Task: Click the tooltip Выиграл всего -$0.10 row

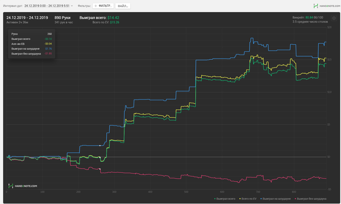Action: [x=32, y=39]
